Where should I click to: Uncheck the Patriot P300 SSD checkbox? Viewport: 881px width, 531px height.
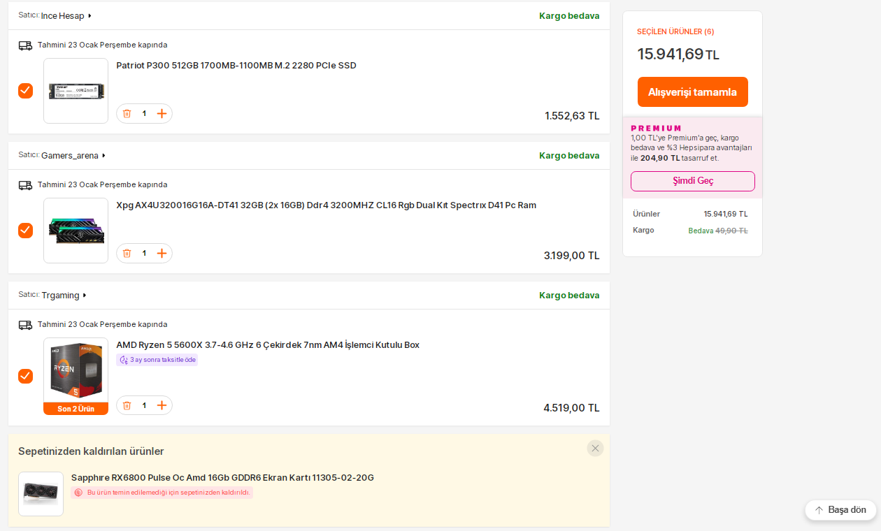(25, 91)
